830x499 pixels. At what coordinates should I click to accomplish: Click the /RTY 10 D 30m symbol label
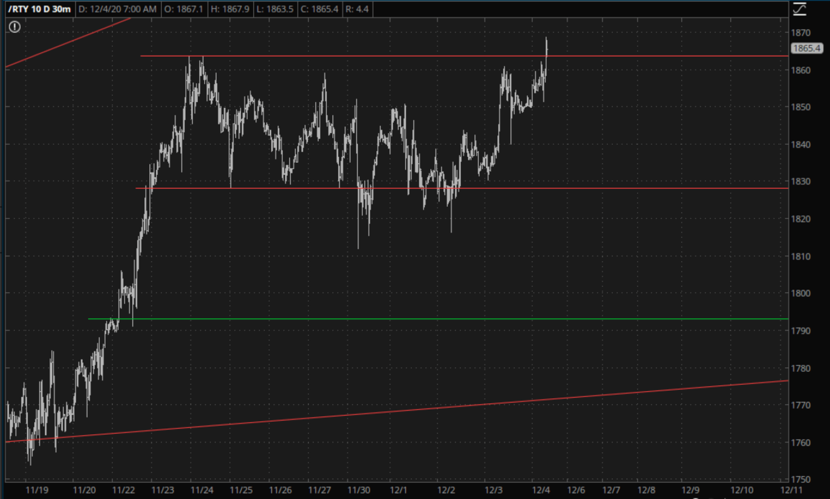tap(39, 9)
